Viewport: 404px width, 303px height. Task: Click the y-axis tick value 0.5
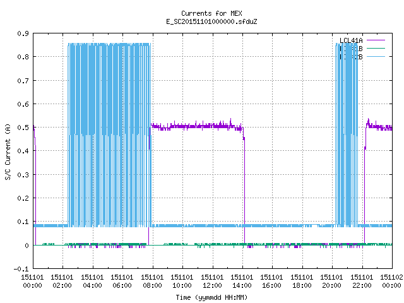pos(23,128)
